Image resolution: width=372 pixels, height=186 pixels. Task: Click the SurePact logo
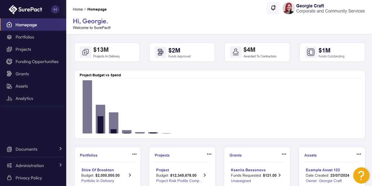(25, 9)
